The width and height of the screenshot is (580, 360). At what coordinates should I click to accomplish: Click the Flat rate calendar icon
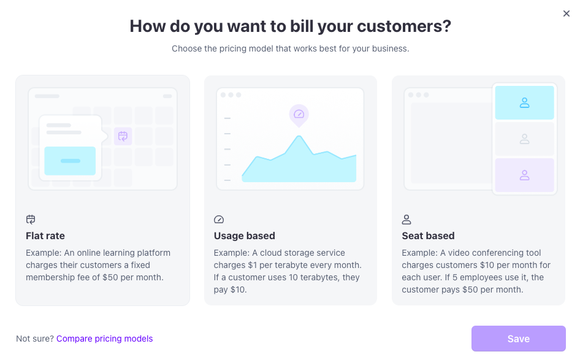(31, 220)
